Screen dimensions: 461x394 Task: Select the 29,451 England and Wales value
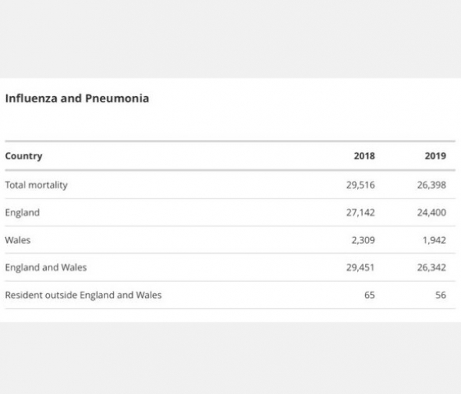pos(360,267)
